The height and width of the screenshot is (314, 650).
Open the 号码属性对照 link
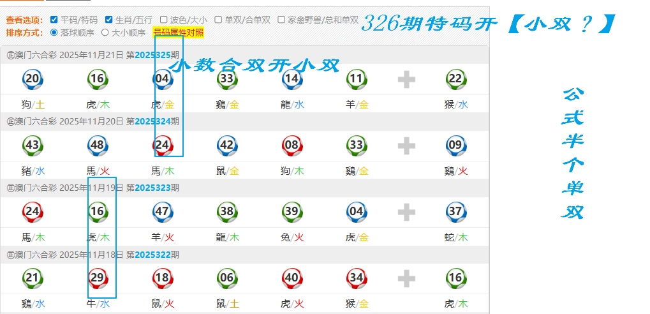pos(179,32)
